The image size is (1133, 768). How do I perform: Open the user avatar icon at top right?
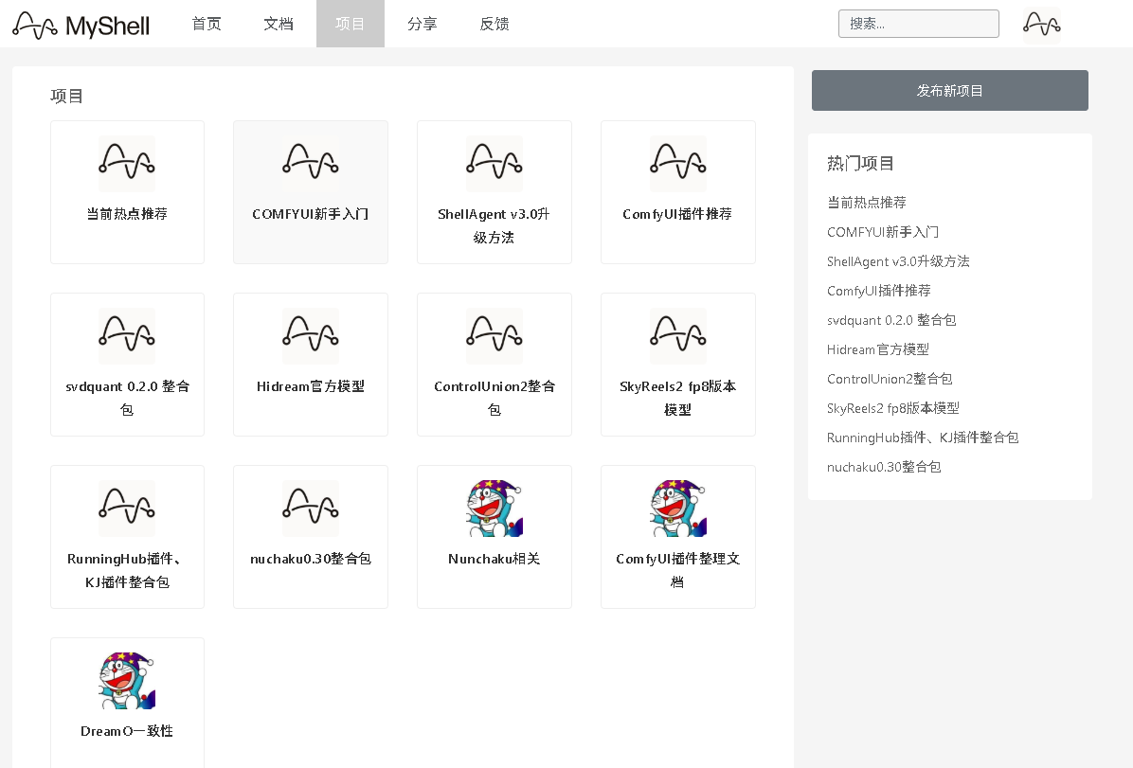(1041, 25)
